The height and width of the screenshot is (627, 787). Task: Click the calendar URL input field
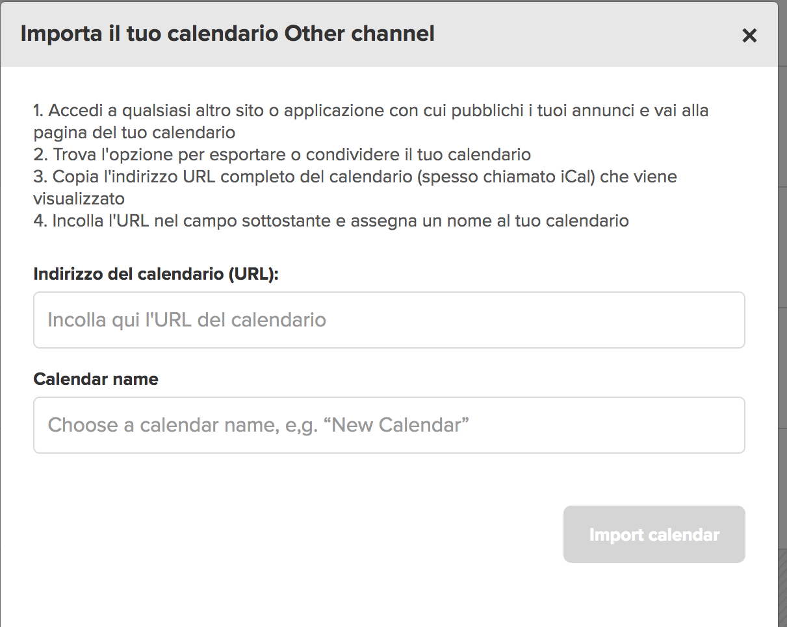click(x=389, y=320)
